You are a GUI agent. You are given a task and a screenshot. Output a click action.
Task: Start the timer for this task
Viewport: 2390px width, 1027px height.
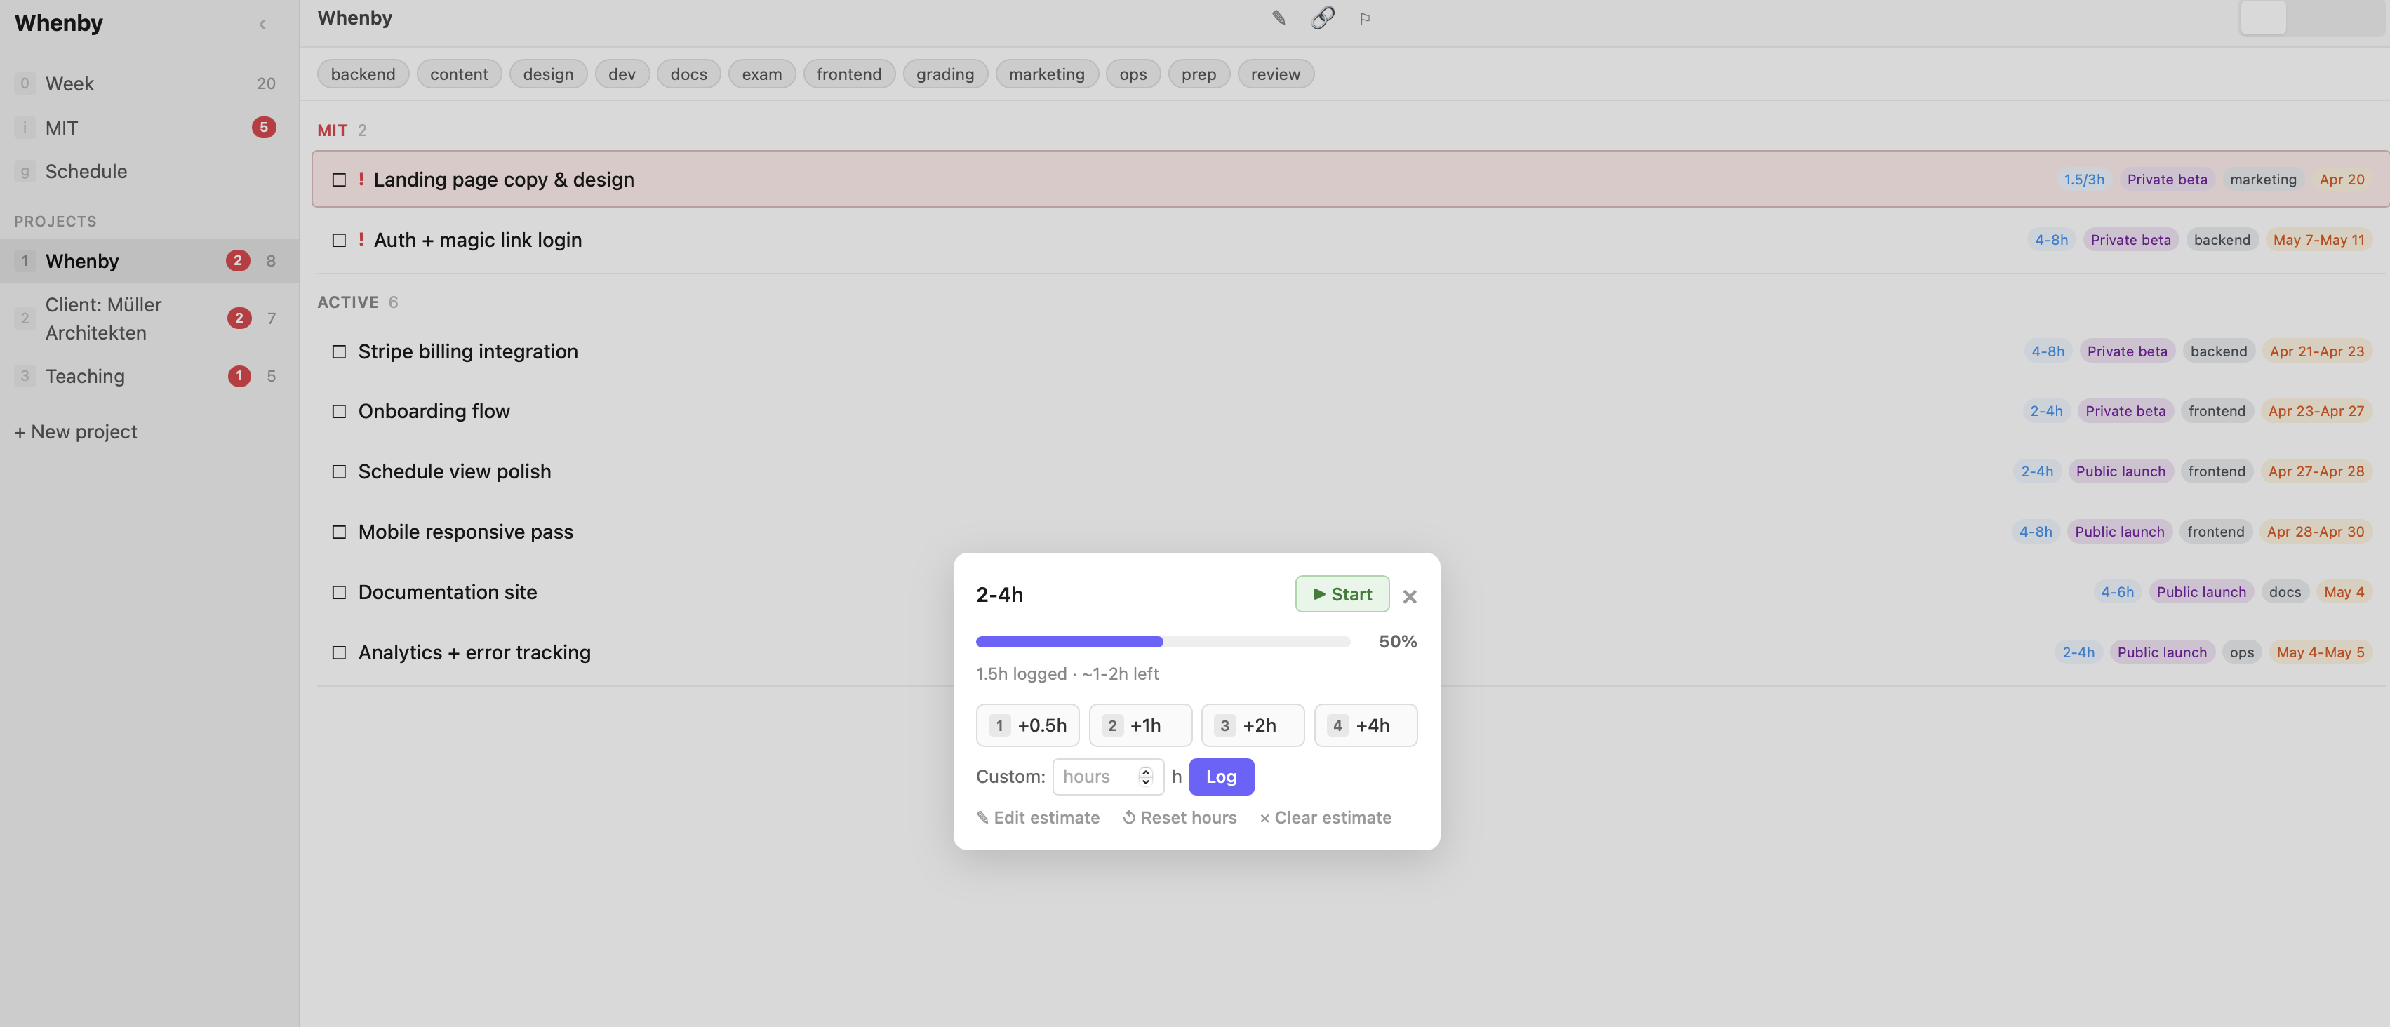click(x=1342, y=593)
